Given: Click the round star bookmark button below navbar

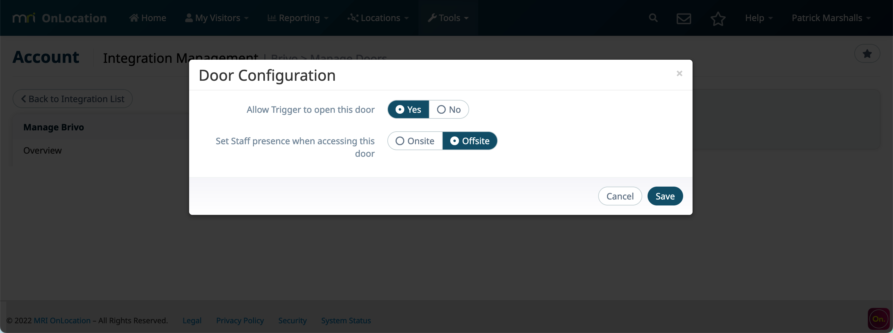Looking at the screenshot, I should [x=867, y=54].
